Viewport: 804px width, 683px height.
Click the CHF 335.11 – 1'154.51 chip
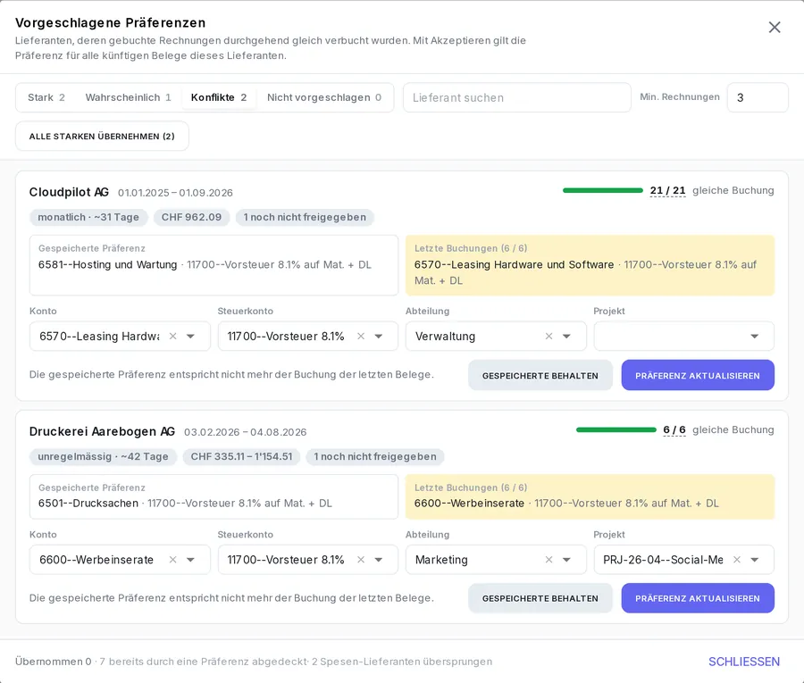point(241,456)
